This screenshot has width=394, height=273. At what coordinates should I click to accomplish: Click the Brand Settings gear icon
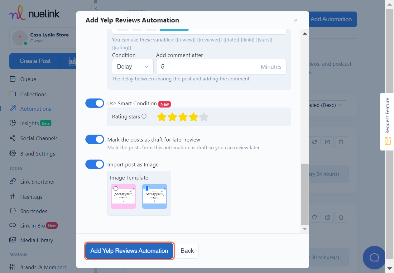pos(12,153)
